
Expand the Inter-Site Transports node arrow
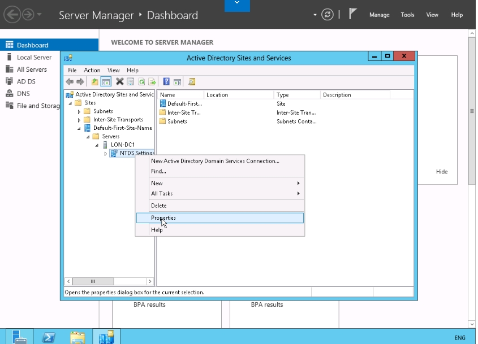pos(79,120)
